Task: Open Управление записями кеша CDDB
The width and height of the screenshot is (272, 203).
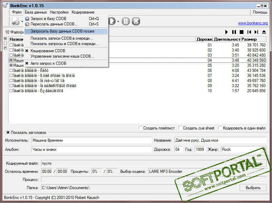Action: [66, 56]
